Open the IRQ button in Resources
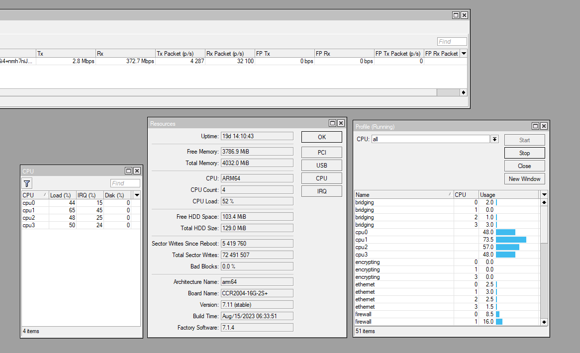The height and width of the screenshot is (353, 580). coord(322,191)
